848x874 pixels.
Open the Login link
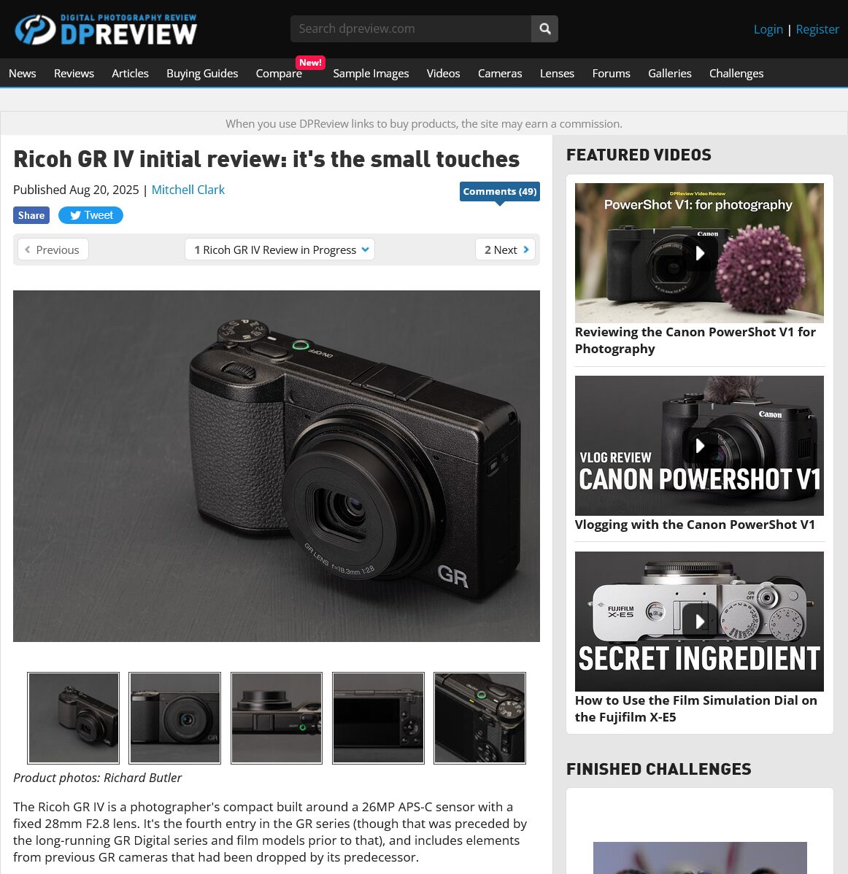(768, 29)
